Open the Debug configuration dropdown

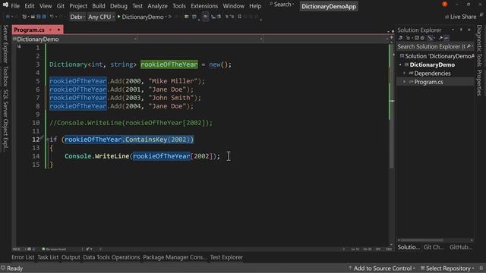pyautogui.click(x=77, y=17)
